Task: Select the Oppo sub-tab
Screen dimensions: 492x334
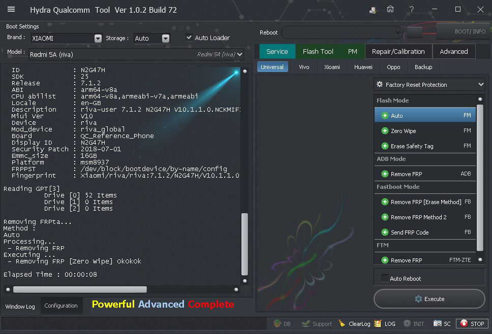Action: [x=393, y=67]
